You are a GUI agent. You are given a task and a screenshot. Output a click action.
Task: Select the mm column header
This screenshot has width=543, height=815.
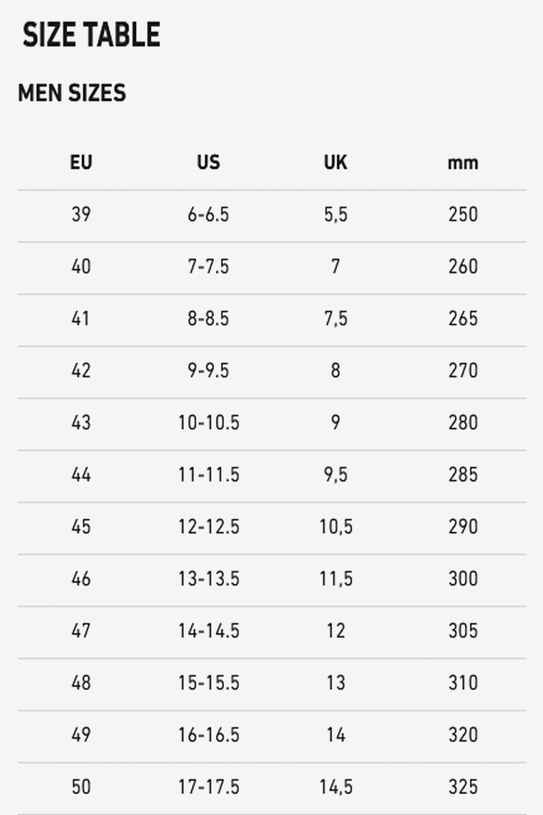[463, 163]
